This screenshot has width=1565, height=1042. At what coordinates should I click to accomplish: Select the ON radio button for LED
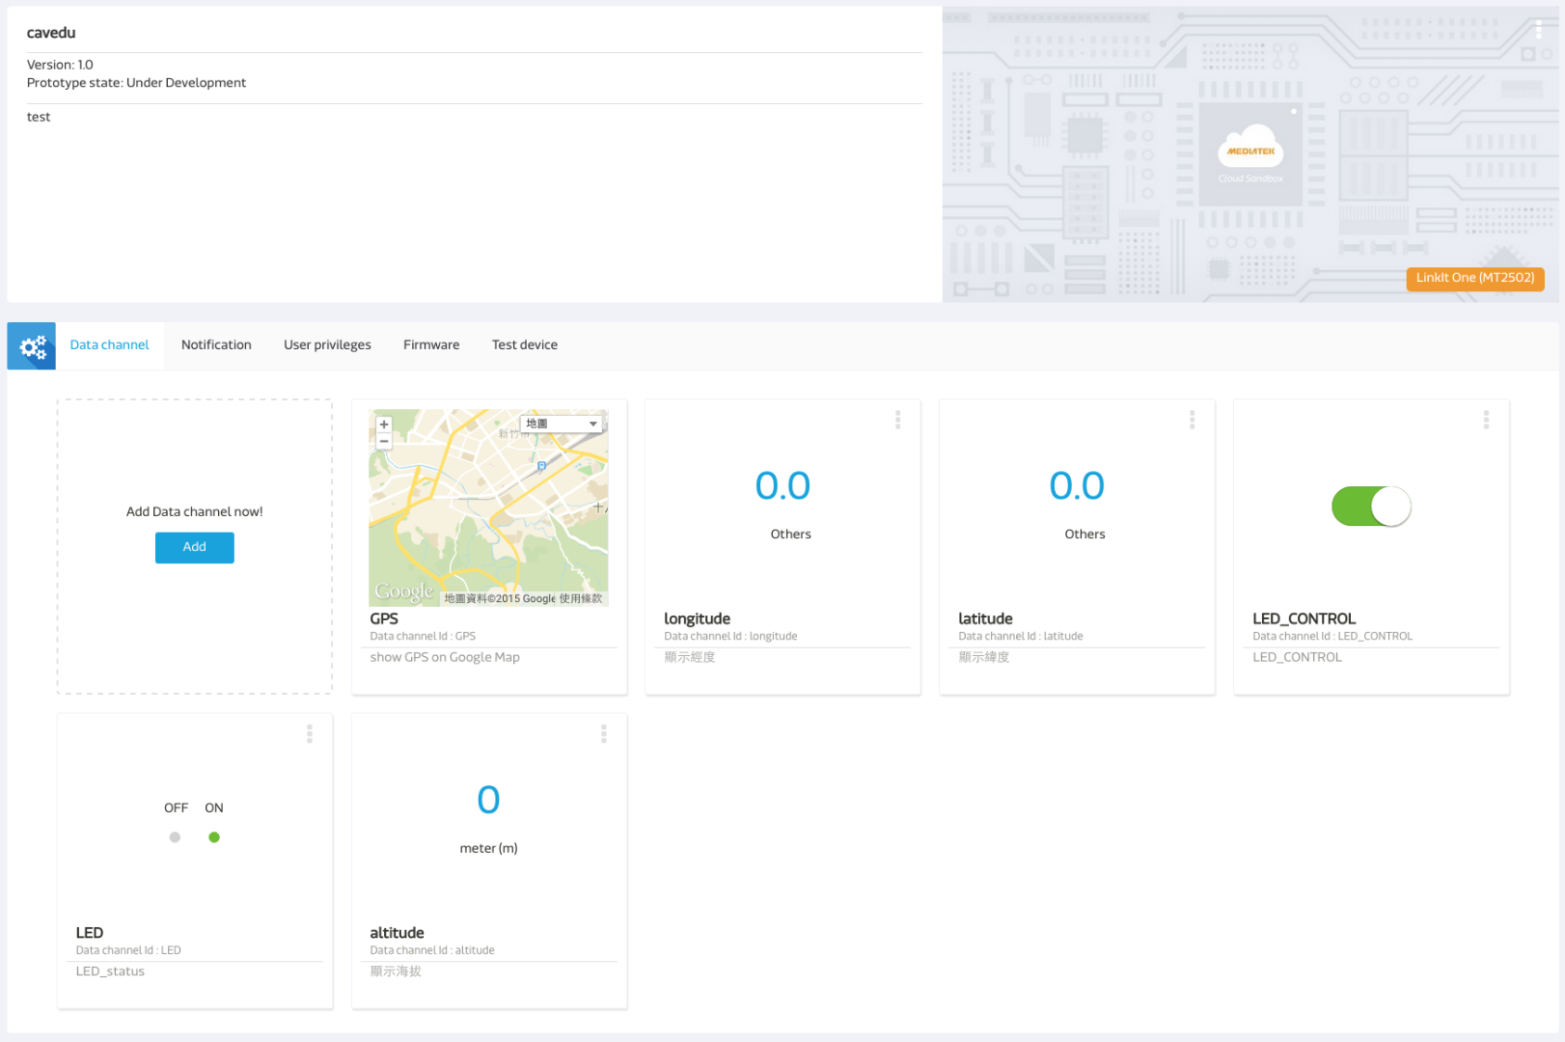point(213,837)
